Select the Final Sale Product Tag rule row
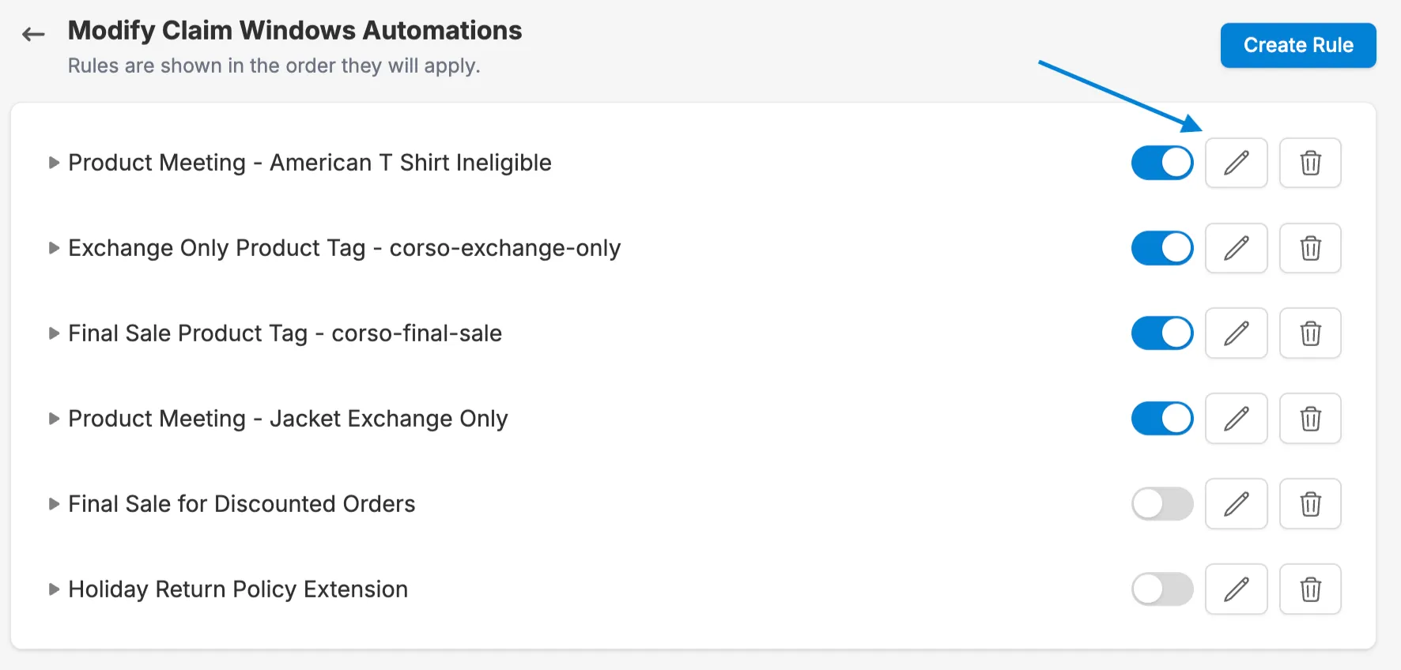Viewport: 1401px width, 670px height. [x=285, y=333]
